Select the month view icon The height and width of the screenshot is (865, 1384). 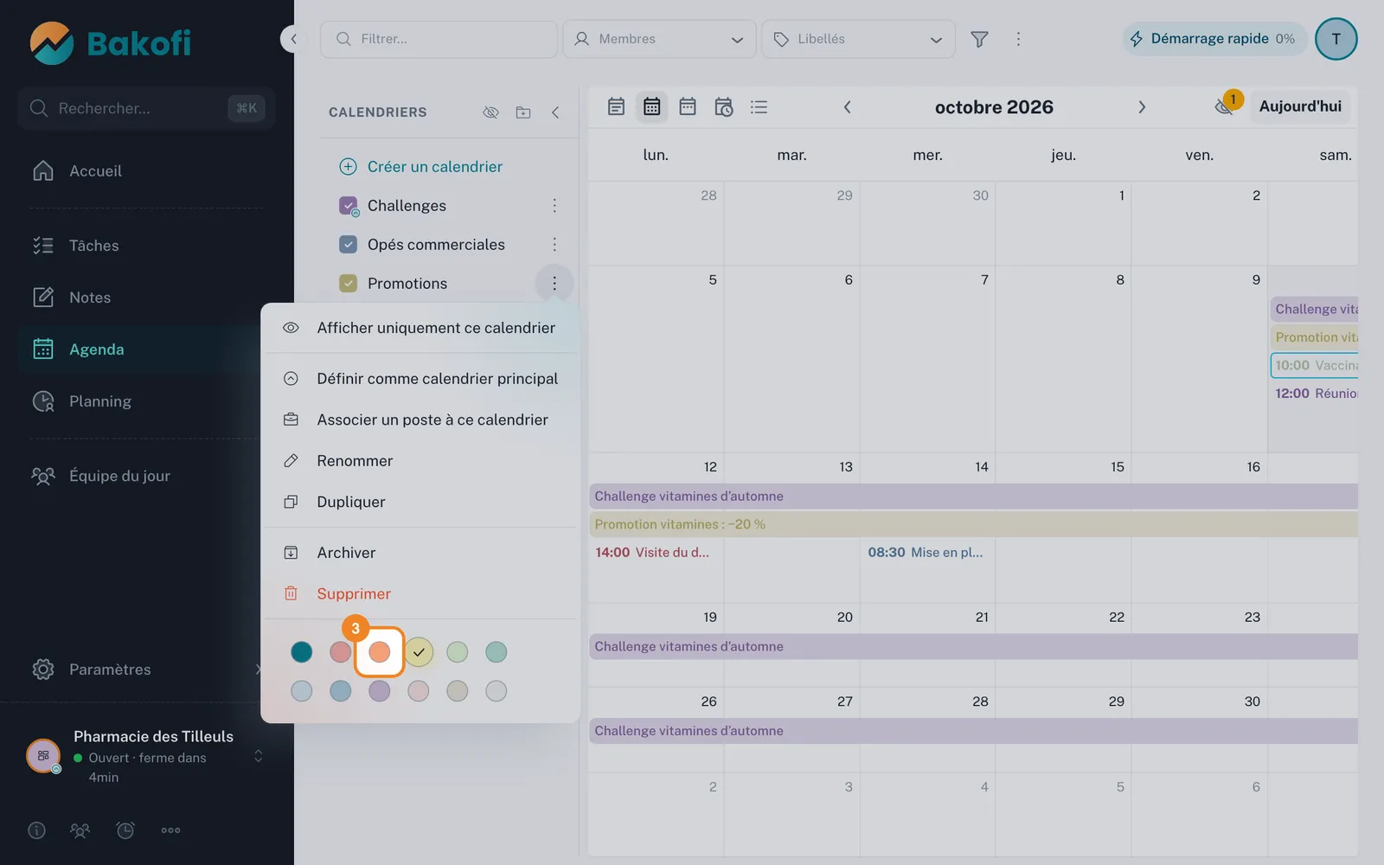pyautogui.click(x=652, y=107)
